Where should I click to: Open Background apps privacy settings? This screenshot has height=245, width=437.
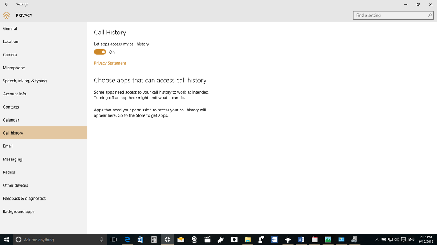[x=19, y=211]
